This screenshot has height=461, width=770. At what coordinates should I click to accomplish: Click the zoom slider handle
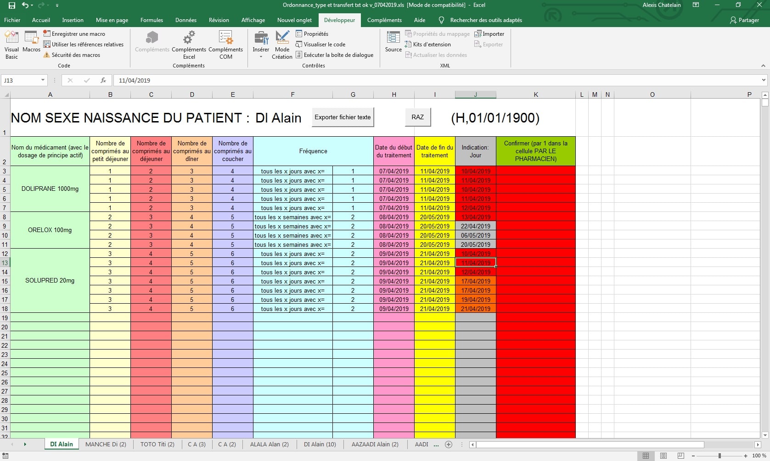pyautogui.click(x=719, y=455)
